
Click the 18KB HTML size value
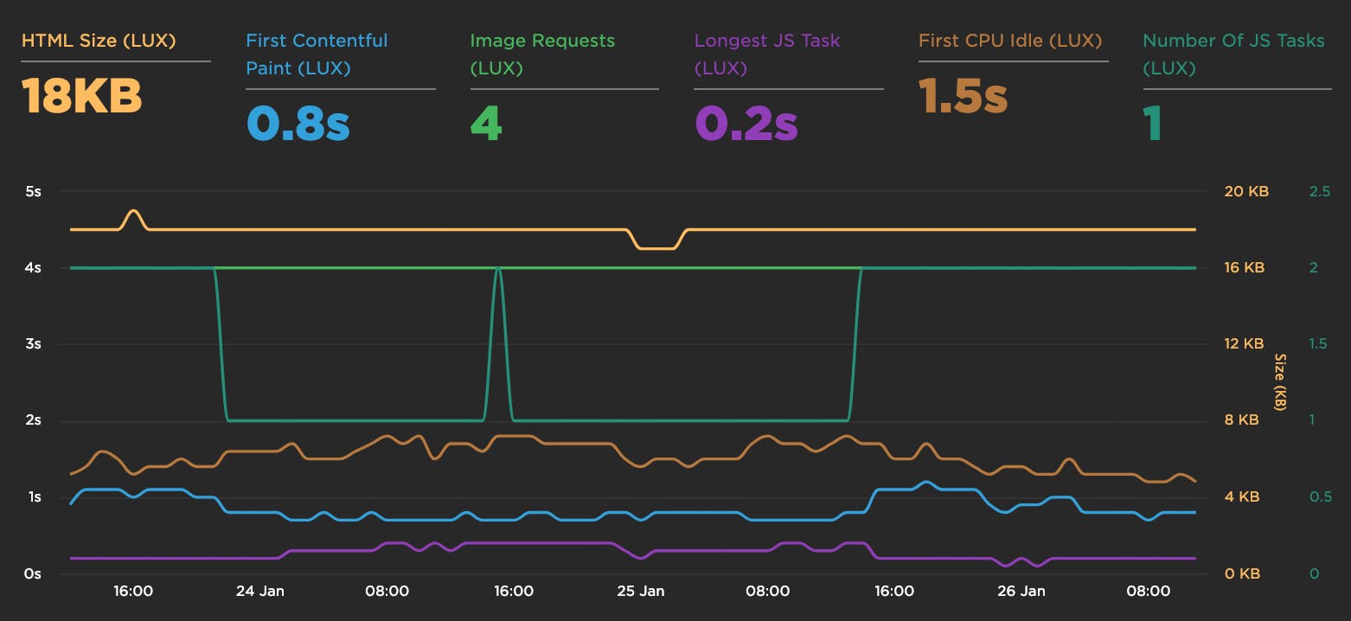tap(81, 96)
